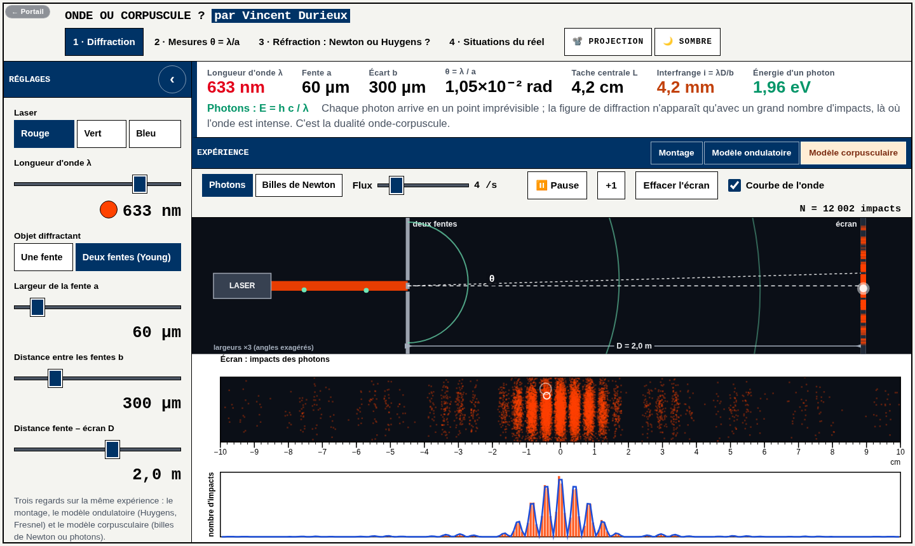Select the Vert laser option
Screen dimensions: 915x546
[x=102, y=134]
